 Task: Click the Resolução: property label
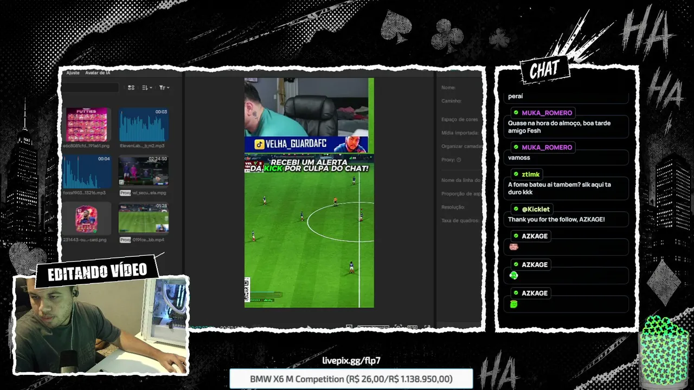453,207
